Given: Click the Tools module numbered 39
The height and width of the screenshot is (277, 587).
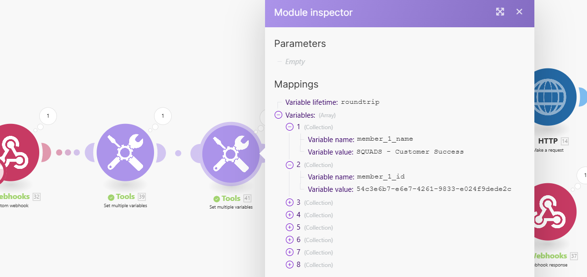Looking at the screenshot, I should point(125,152).
